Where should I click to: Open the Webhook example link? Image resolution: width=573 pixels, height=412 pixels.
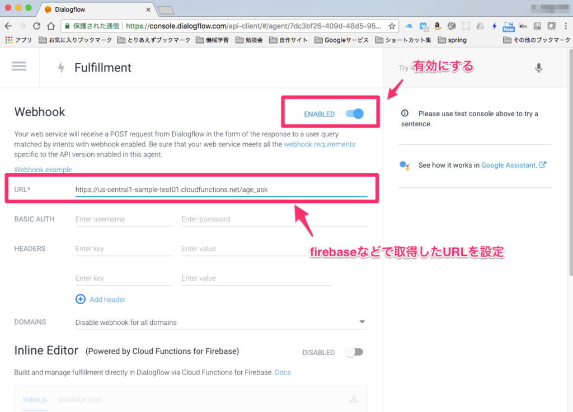click(43, 169)
